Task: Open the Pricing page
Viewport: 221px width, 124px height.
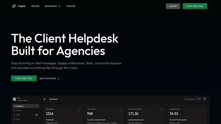Action: (x=35, y=6)
